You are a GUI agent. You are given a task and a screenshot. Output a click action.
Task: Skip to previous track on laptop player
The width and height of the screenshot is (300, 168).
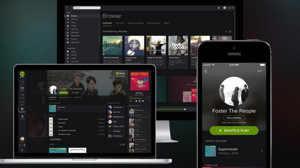[136, 101]
